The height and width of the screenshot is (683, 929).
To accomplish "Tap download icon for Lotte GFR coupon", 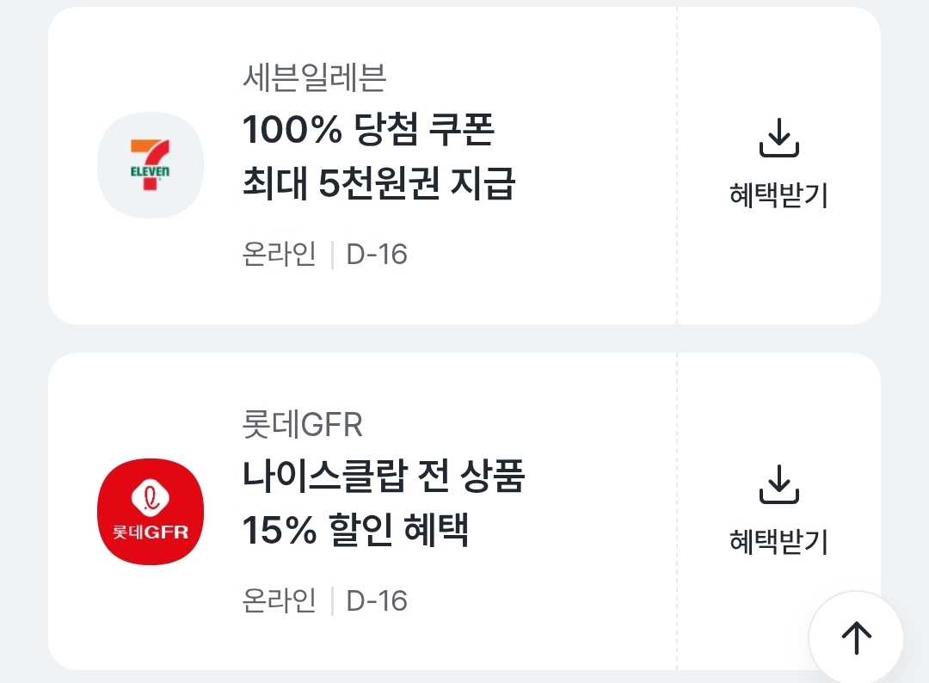I will click(778, 484).
